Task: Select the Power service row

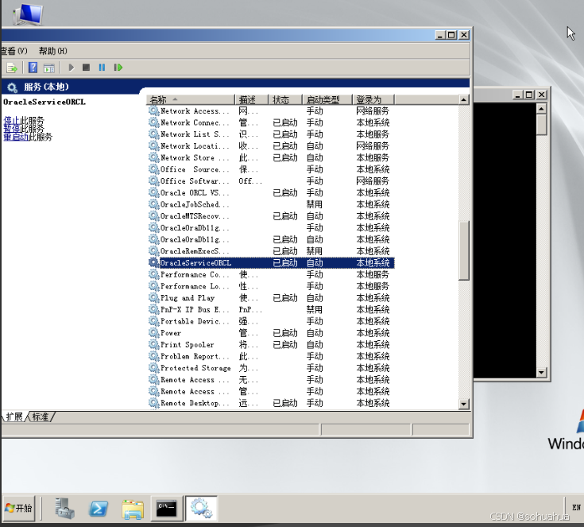Action: (x=271, y=333)
